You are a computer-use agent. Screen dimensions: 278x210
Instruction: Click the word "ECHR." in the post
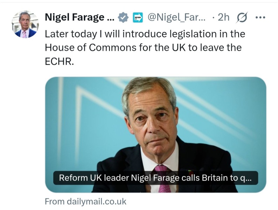59,61
